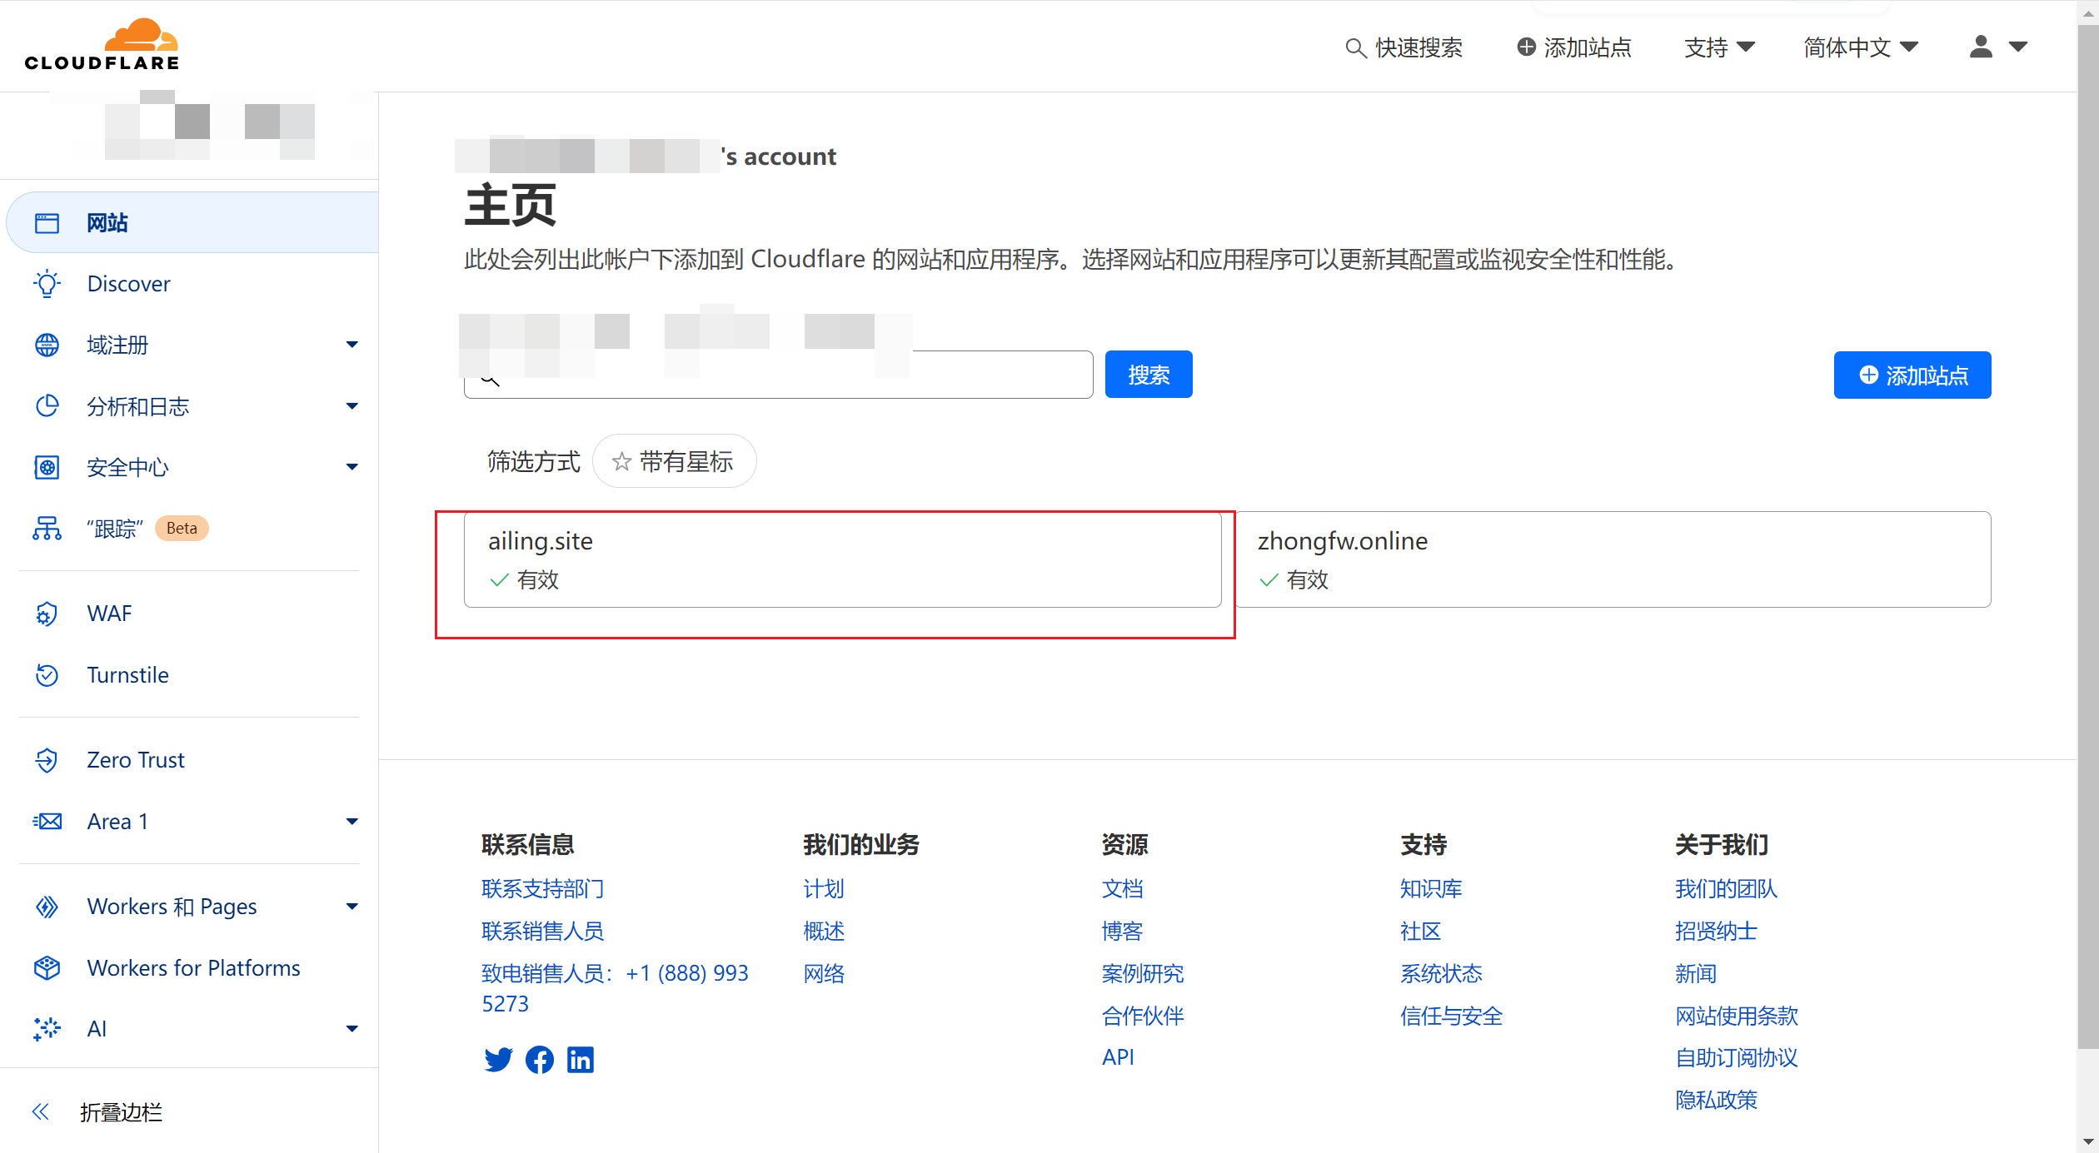Click the Beta badge next to 跟踪
This screenshot has width=2099, height=1153.
[182, 528]
